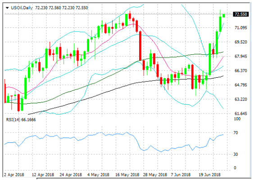
Task: Click the RSI 70 level label
Action: (x=236, y=132)
